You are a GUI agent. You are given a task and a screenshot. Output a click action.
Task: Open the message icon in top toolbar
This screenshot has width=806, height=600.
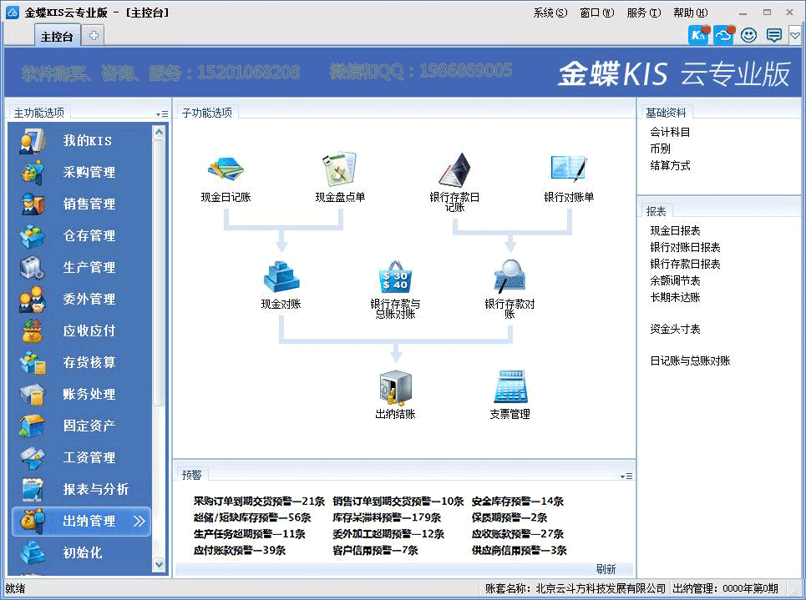tap(773, 35)
